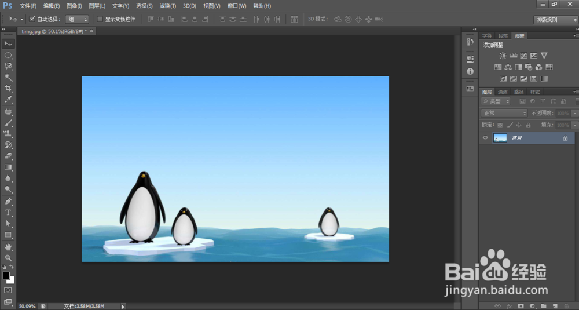Select the Move tool
This screenshot has height=310, width=579.
coord(8,43)
